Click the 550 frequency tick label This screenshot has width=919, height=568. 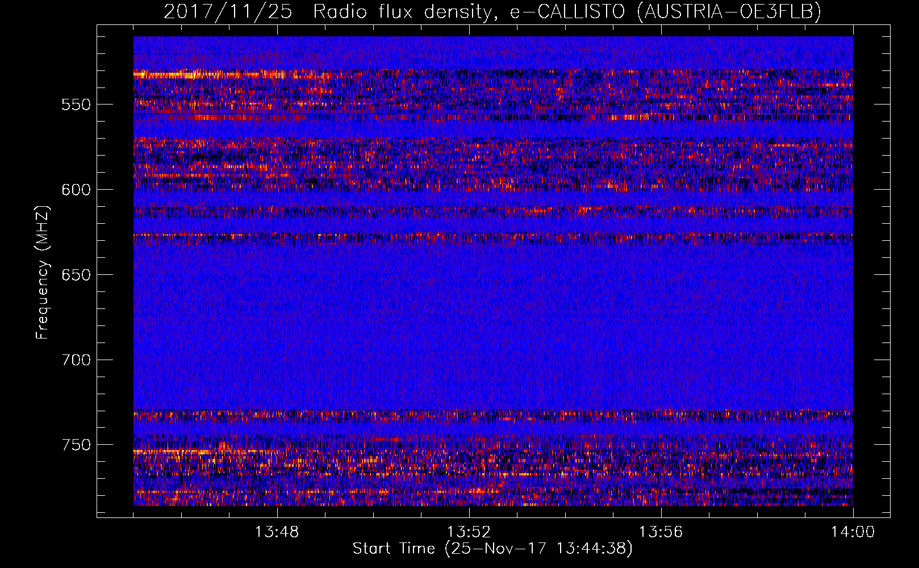[x=76, y=105]
